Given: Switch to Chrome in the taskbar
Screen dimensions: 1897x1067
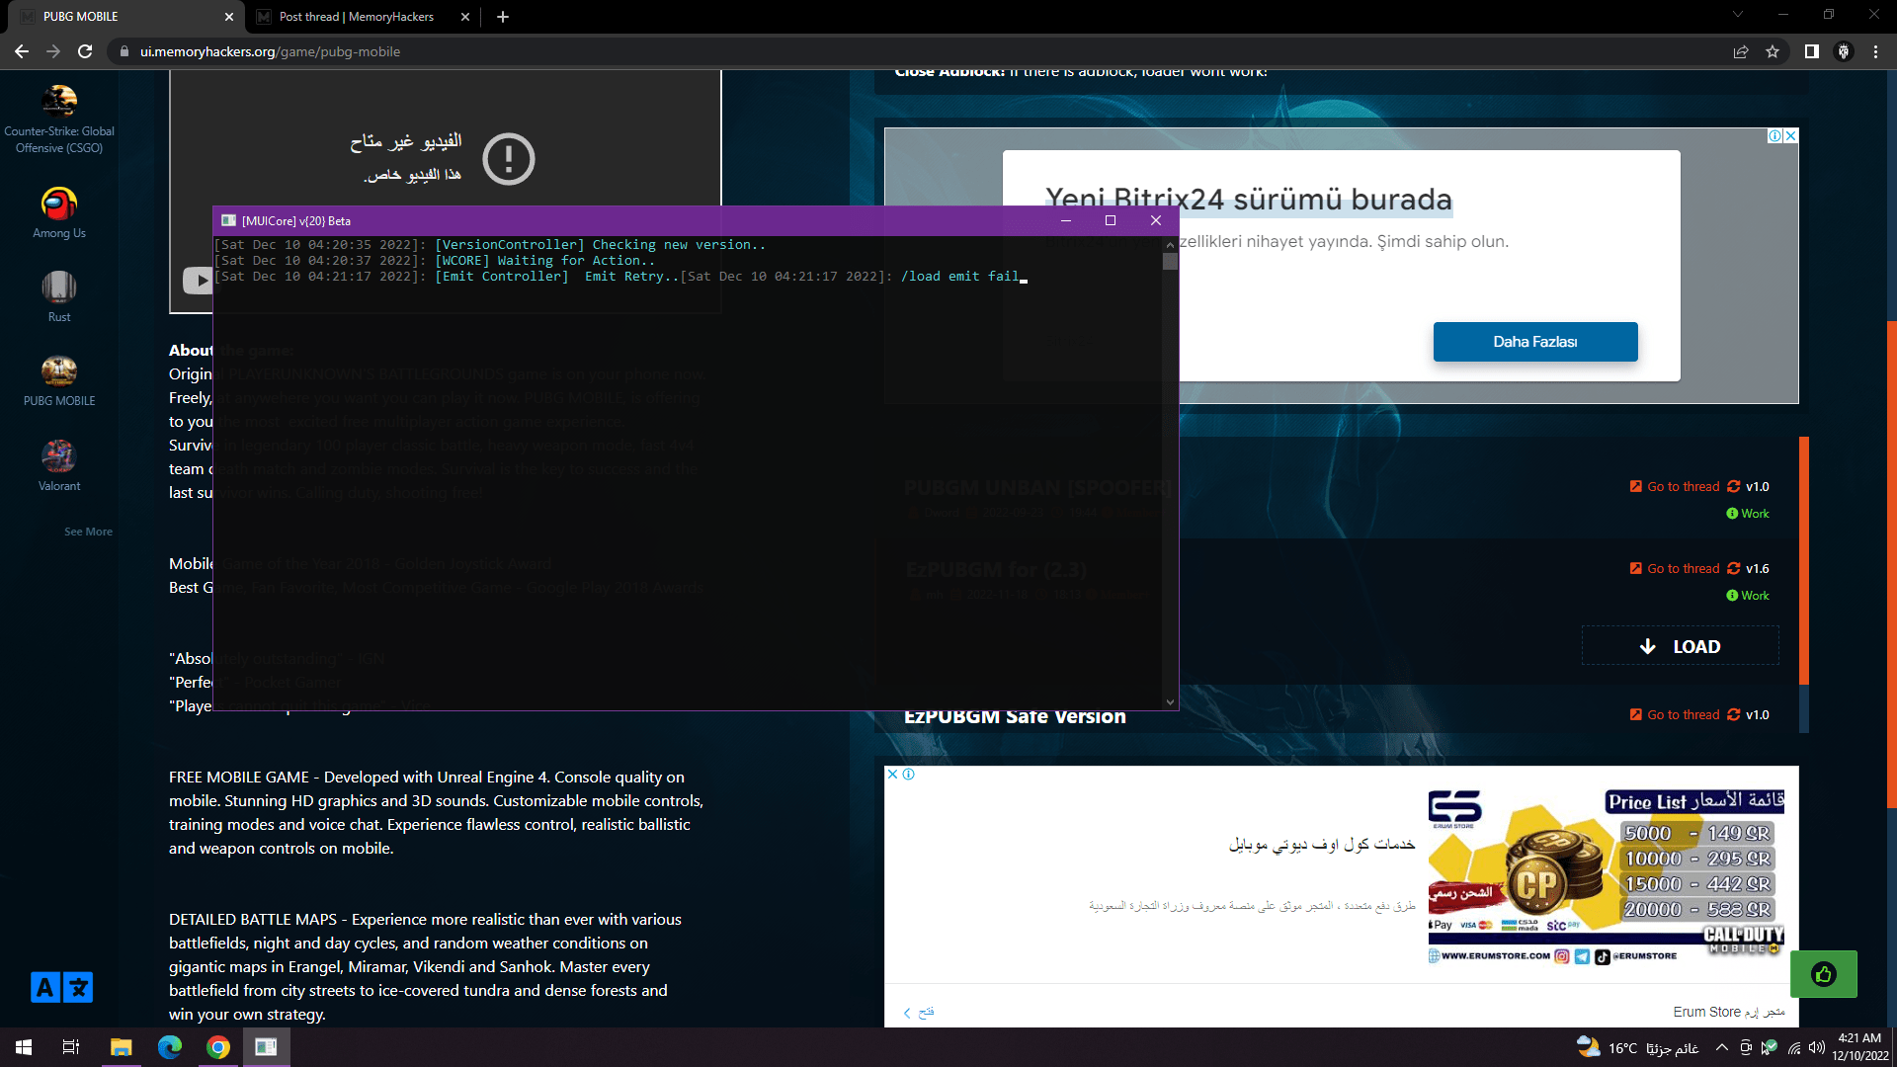Looking at the screenshot, I should [x=218, y=1047].
